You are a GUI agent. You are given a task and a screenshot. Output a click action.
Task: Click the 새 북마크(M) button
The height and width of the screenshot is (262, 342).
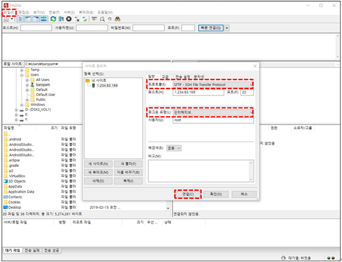98,172
